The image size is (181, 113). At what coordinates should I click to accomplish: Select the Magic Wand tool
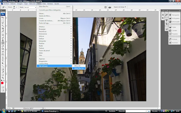pyautogui.click(x=3, y=26)
